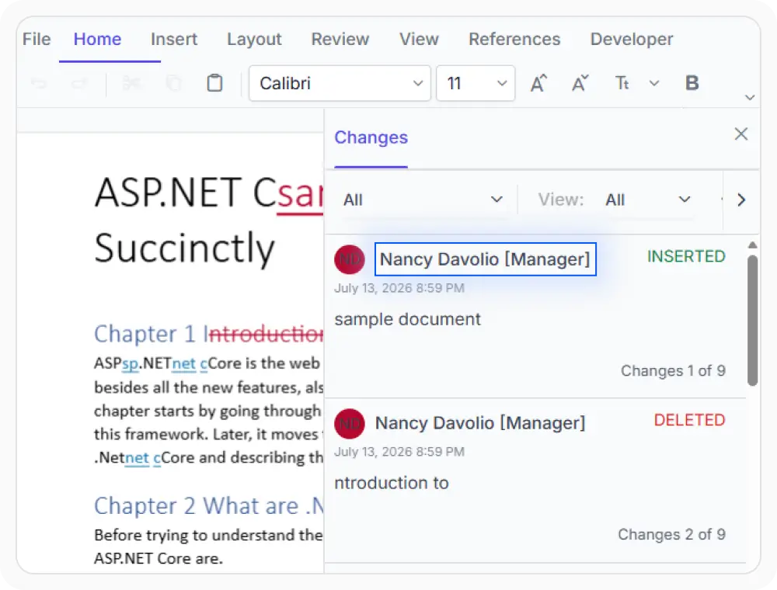
Task: Click the 'sample document' change text
Action: [x=407, y=319]
